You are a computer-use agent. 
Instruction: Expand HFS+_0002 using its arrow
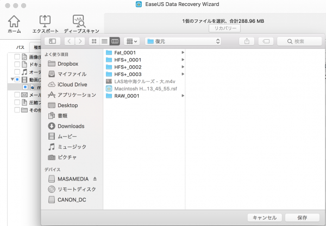pyautogui.click(x=183, y=67)
